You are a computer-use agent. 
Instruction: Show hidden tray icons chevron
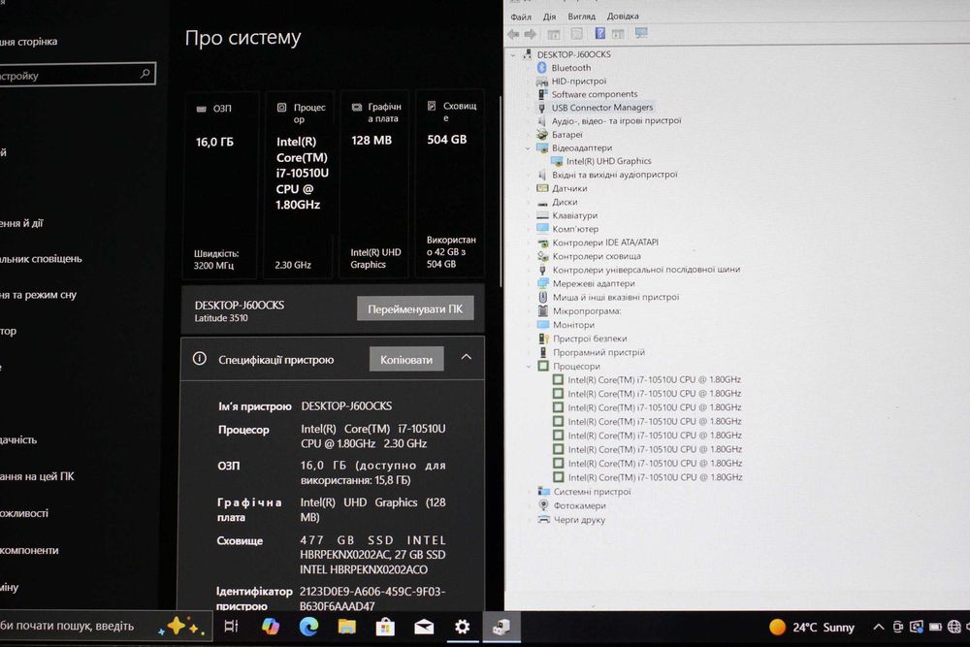878,628
